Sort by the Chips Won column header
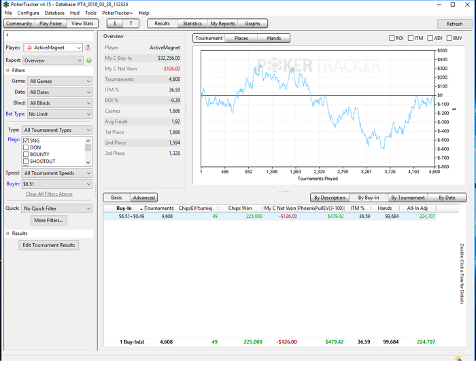Image resolution: width=476 pixels, height=366 pixels. click(x=240, y=208)
